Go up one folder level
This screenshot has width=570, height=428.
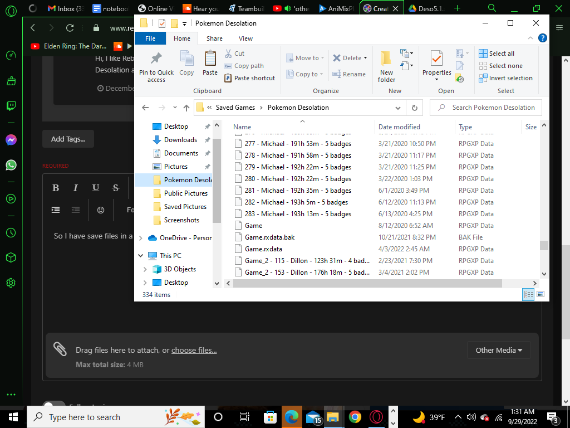(186, 108)
